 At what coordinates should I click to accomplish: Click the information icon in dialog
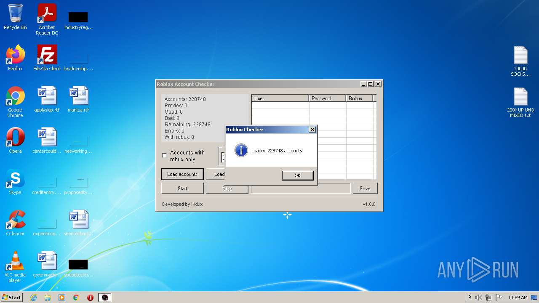[241, 150]
